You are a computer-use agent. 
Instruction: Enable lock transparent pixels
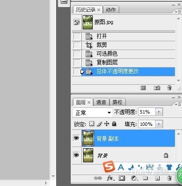(x=91, y=124)
